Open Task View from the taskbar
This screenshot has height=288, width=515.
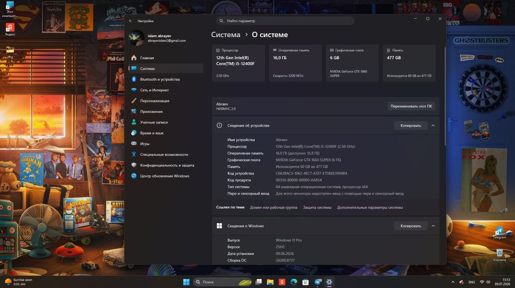pyautogui.click(x=259, y=282)
